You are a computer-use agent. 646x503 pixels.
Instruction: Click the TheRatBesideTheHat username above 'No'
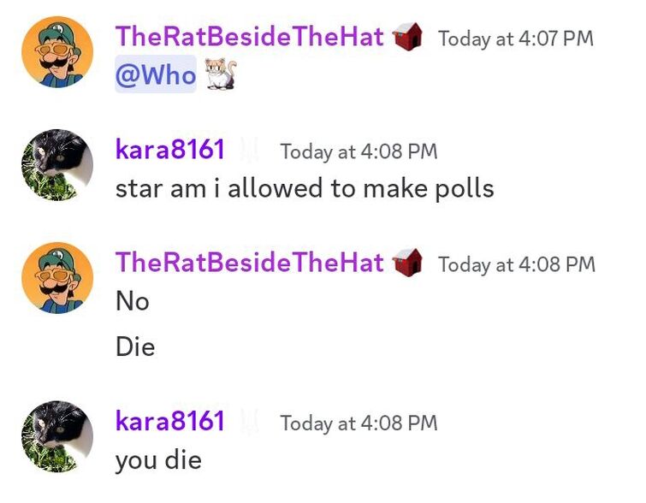click(x=250, y=263)
